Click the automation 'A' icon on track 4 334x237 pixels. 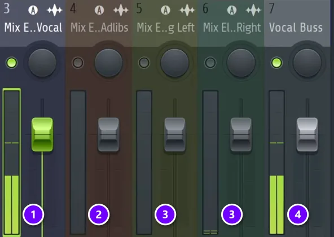pyautogui.click(x=99, y=10)
